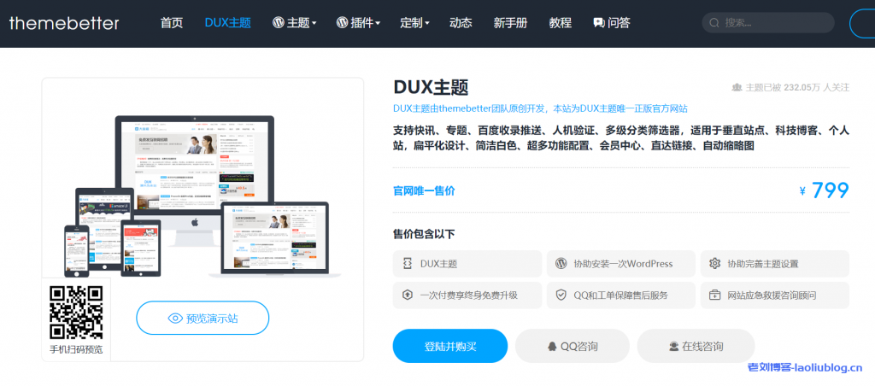Go to the 教程 page
Screen dimensions: 875x386
click(x=560, y=23)
